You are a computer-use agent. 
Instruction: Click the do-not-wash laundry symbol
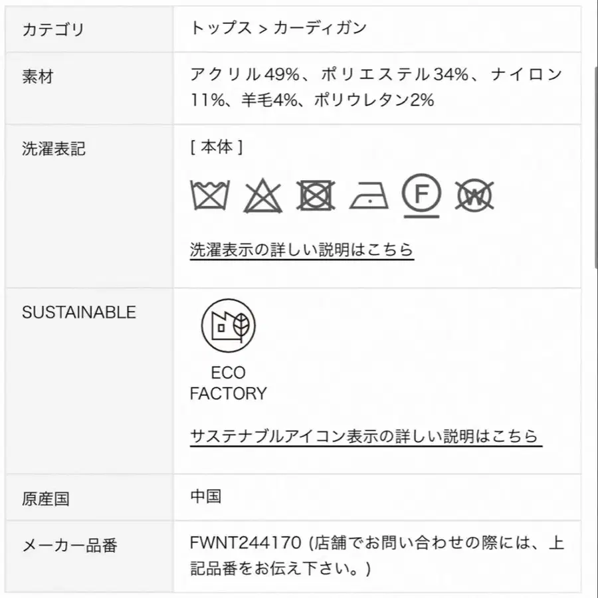click(x=209, y=196)
